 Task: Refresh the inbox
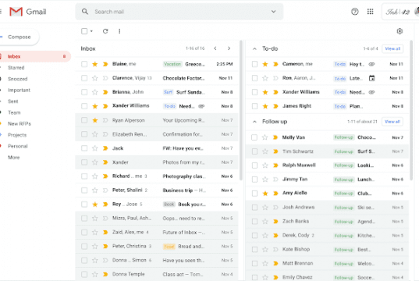[105, 31]
